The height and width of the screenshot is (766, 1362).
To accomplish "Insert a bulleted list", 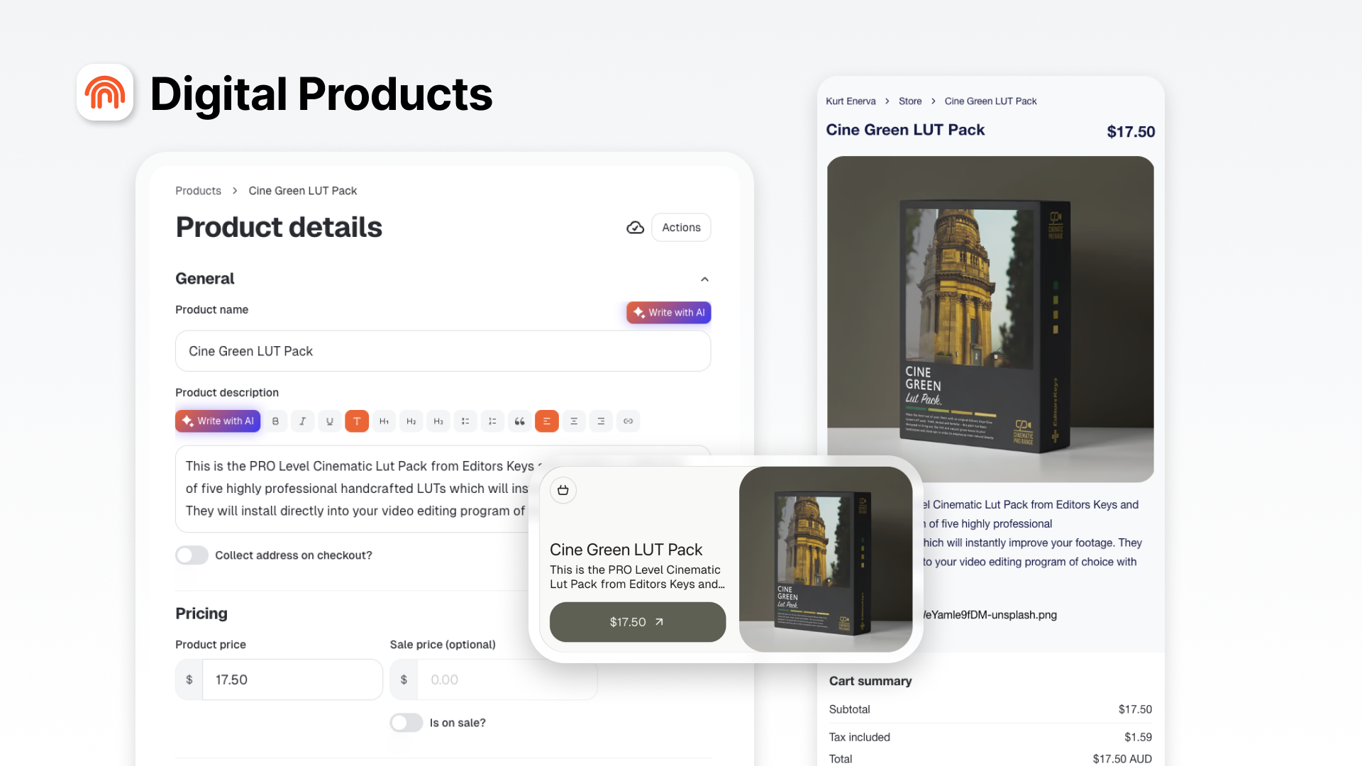I will [465, 421].
